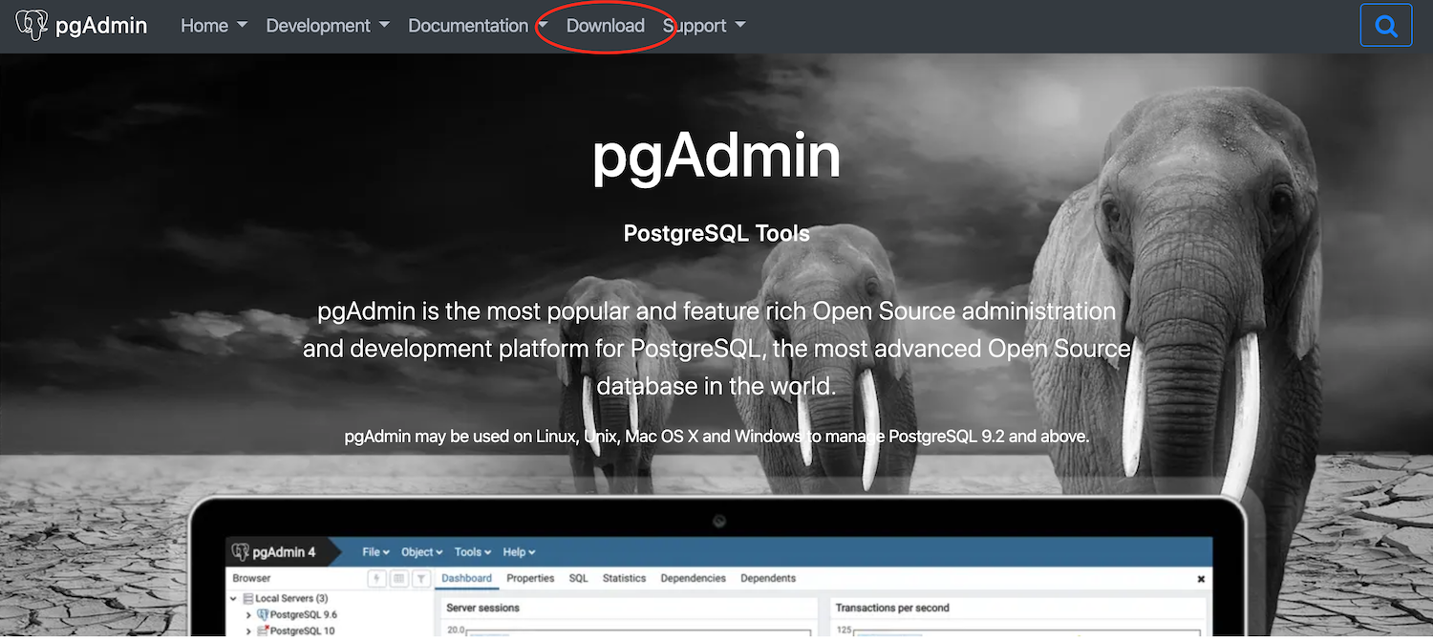1433x641 pixels.
Task: Click the large pgAdmin hero heading
Action: (x=716, y=156)
